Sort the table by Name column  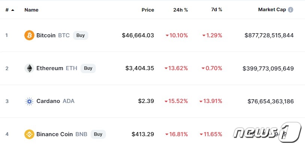[31, 10]
